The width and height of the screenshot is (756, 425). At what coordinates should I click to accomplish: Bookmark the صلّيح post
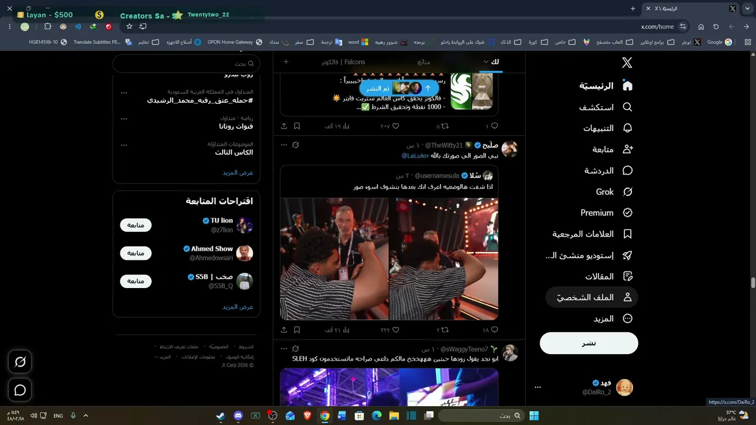pyautogui.click(x=297, y=330)
